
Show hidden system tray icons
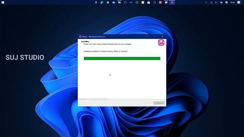206,2
